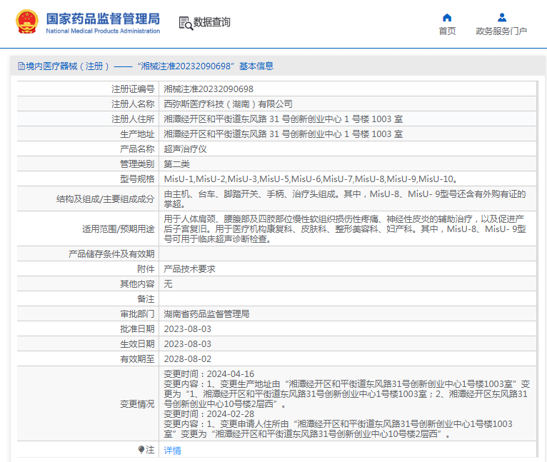This screenshot has height=462, width=547.
Task: Click the 产品储存条件及有效期 row label
Action: 111,254
